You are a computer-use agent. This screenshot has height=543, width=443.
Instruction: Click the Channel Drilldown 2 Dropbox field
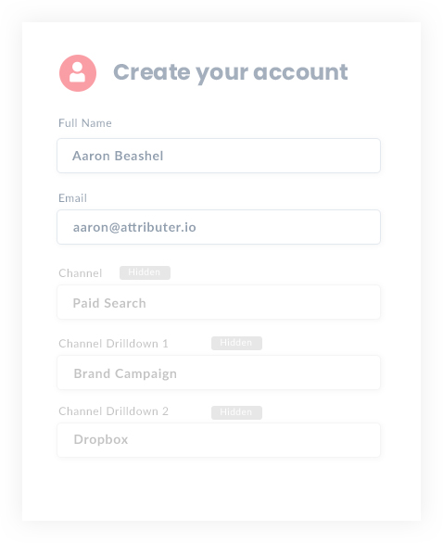(x=219, y=440)
